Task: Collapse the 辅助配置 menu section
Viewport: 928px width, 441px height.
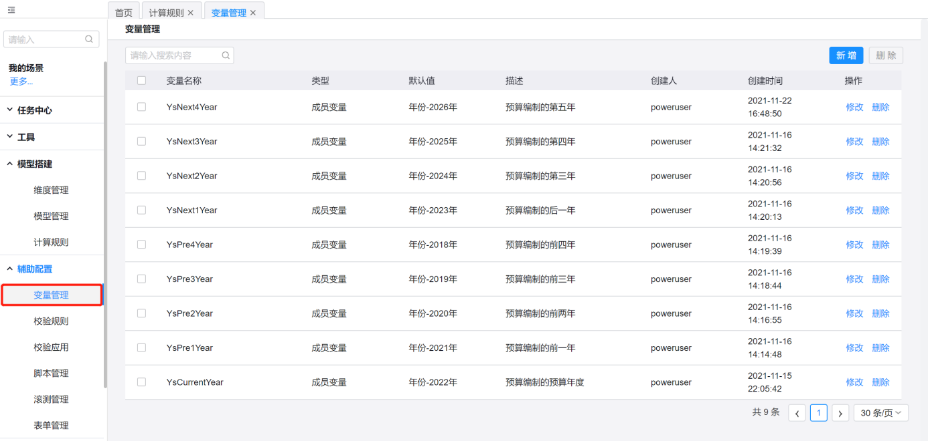Action: (35, 269)
